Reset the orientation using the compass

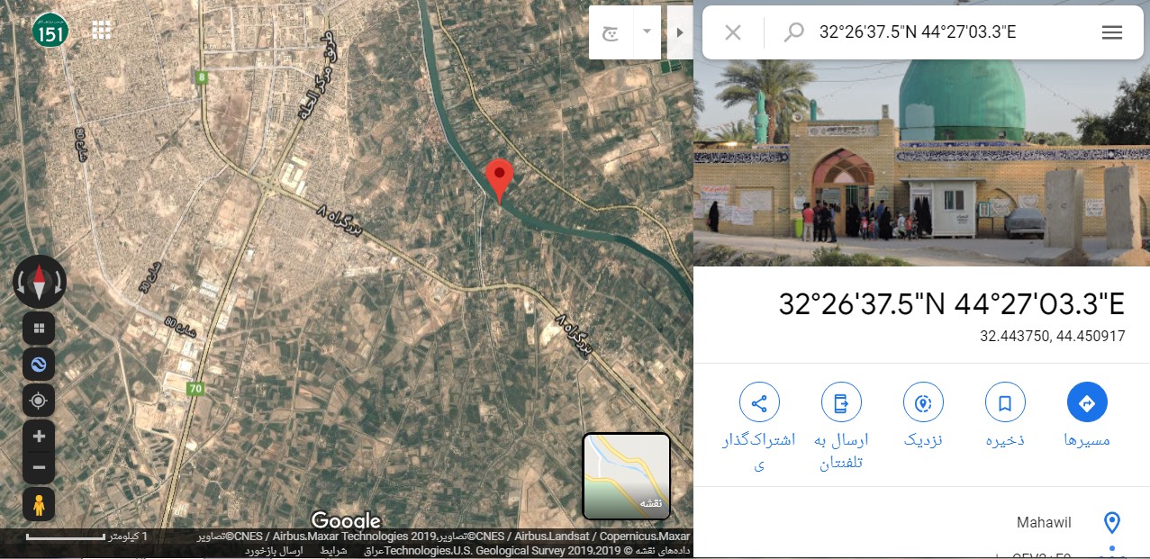point(40,282)
